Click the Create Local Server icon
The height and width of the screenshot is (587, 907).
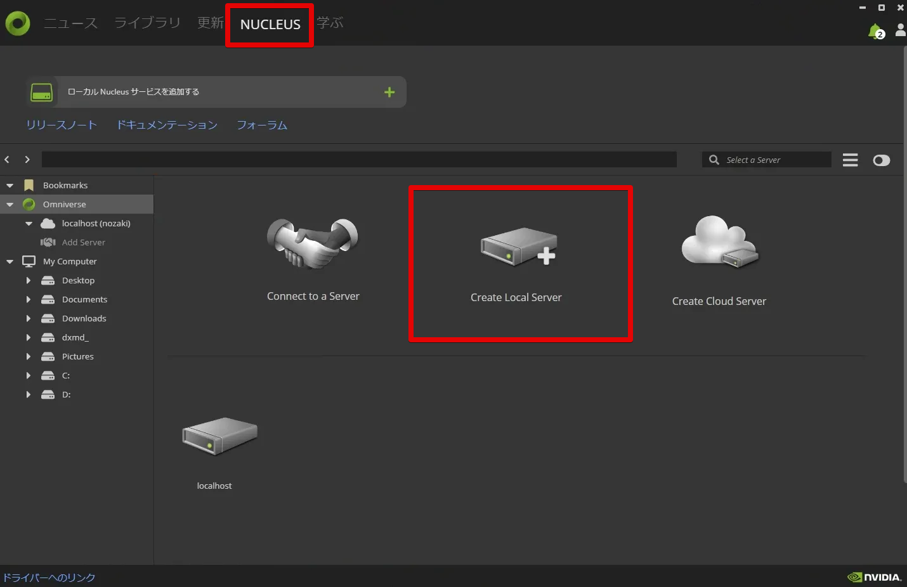(x=518, y=247)
